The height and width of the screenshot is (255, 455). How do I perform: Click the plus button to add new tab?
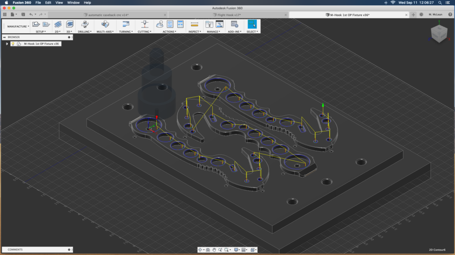point(413,15)
